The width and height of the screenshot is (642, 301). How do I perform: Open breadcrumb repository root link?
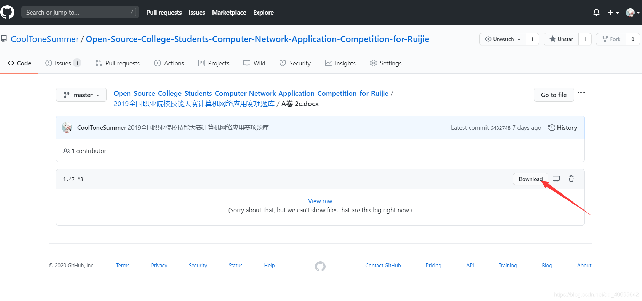click(x=251, y=93)
